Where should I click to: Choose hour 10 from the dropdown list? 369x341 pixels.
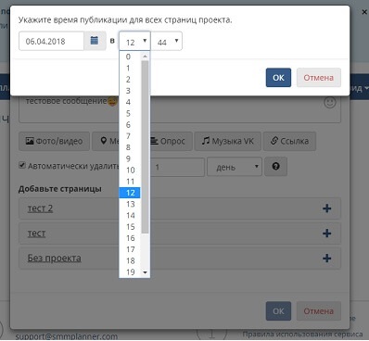pos(130,170)
